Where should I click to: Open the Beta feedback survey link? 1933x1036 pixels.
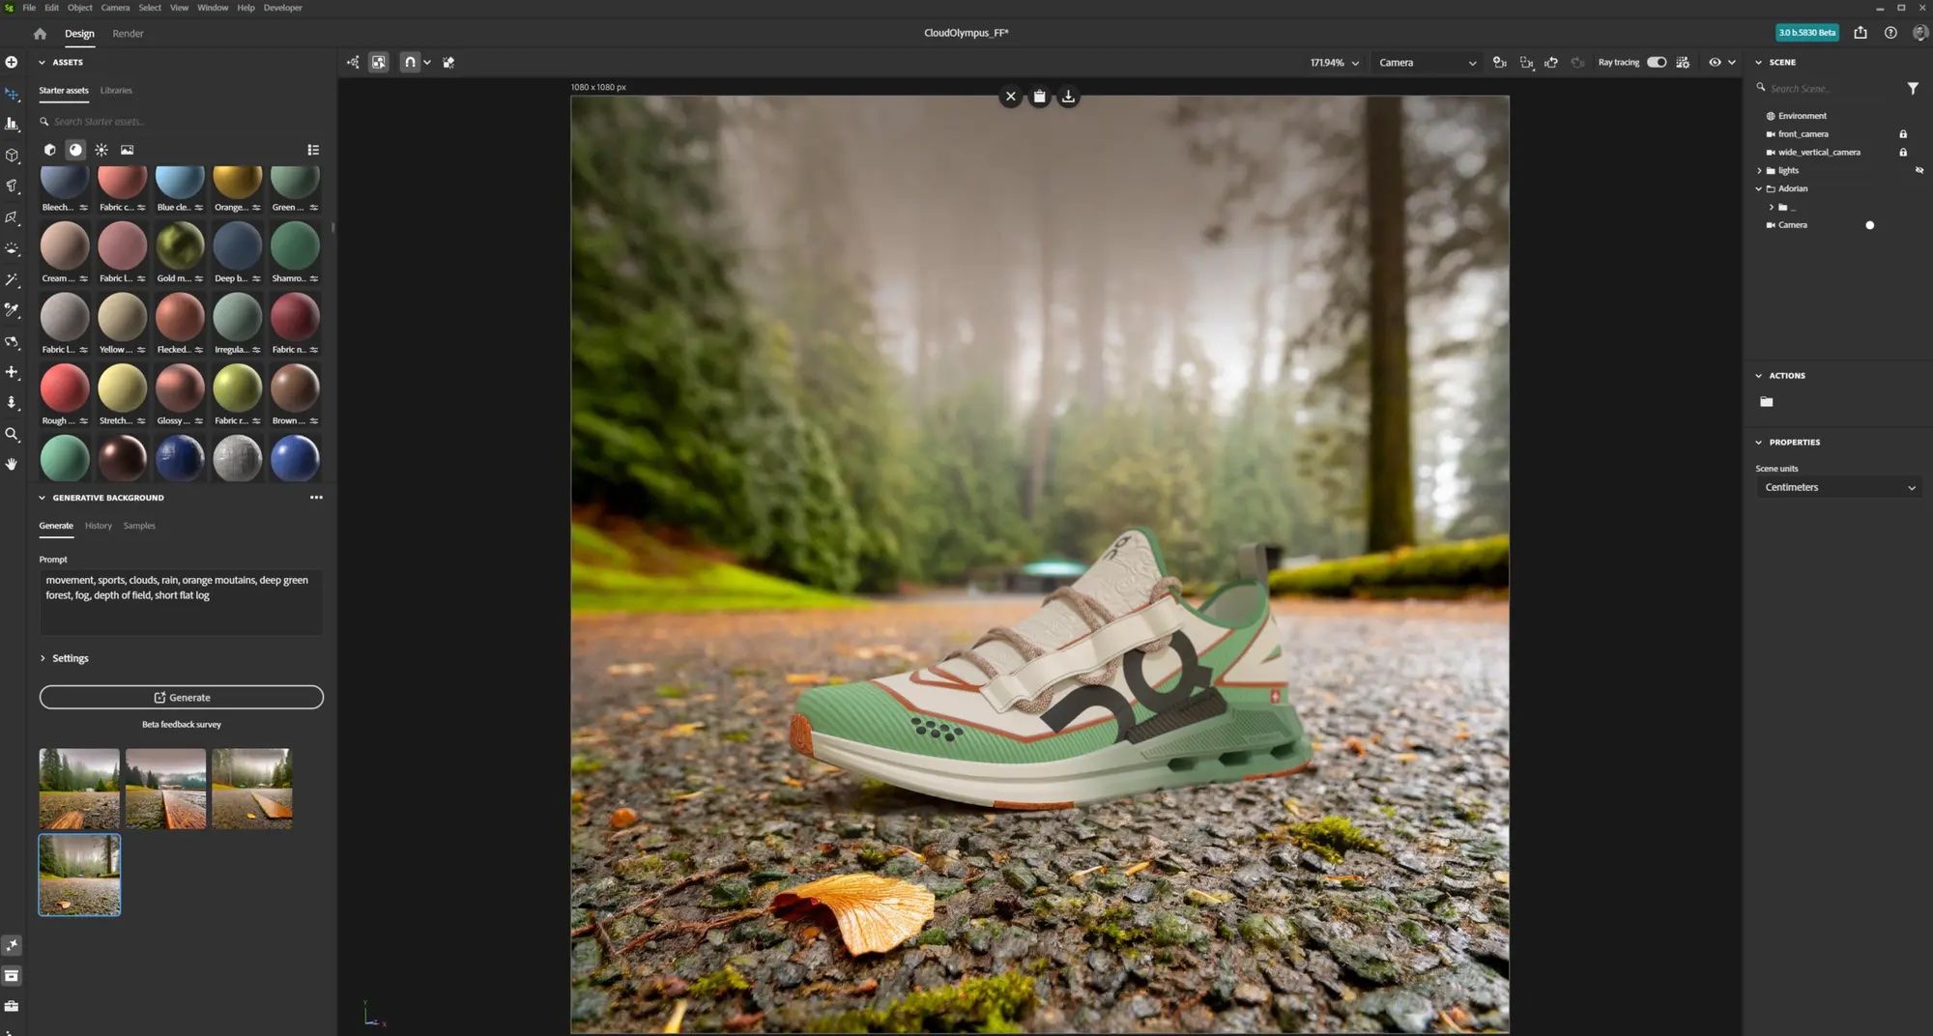click(182, 724)
